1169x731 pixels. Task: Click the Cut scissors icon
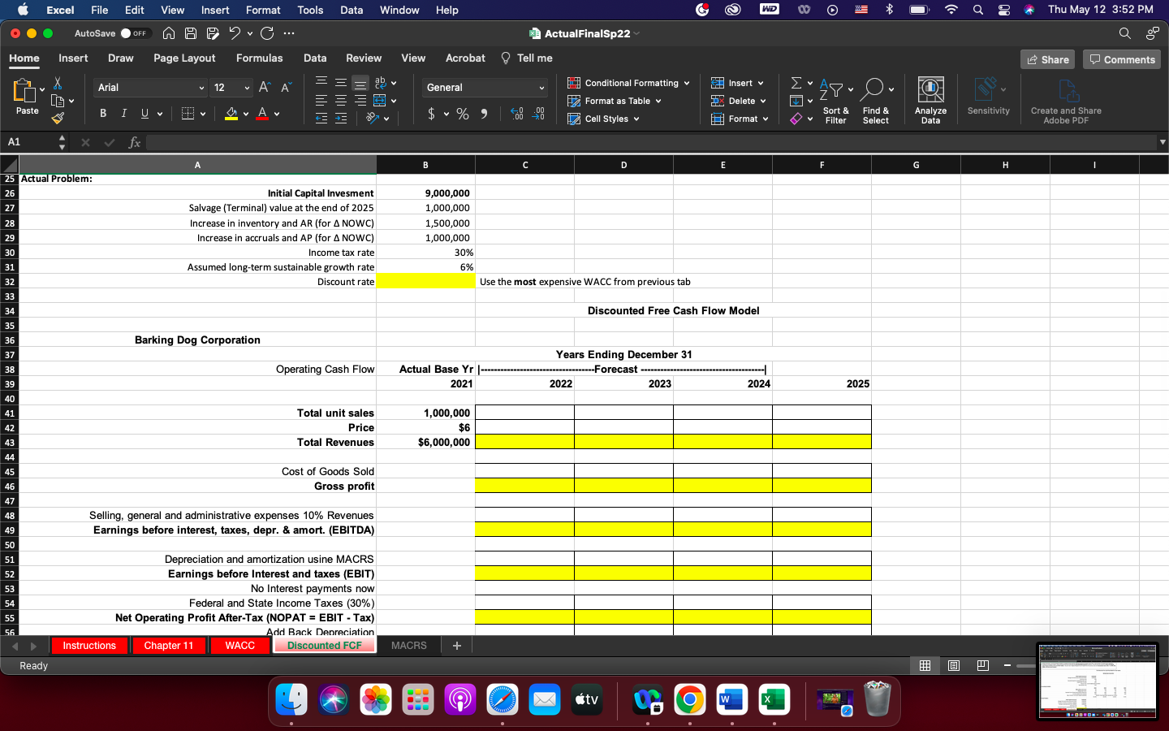click(58, 83)
